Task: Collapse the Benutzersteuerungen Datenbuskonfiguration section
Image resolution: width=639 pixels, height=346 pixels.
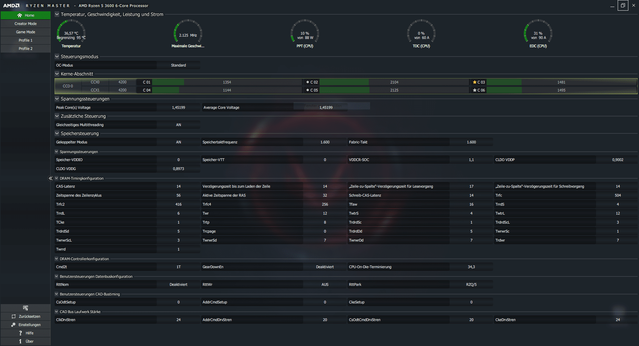Action: pyautogui.click(x=57, y=276)
